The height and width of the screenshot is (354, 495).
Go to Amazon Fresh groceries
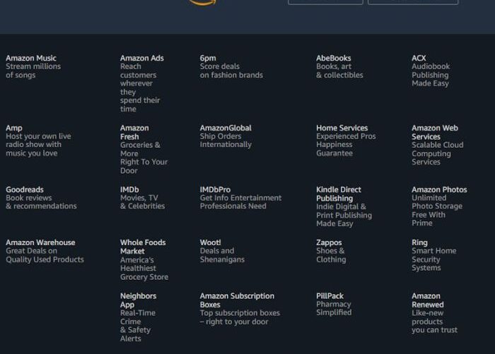[x=144, y=149]
